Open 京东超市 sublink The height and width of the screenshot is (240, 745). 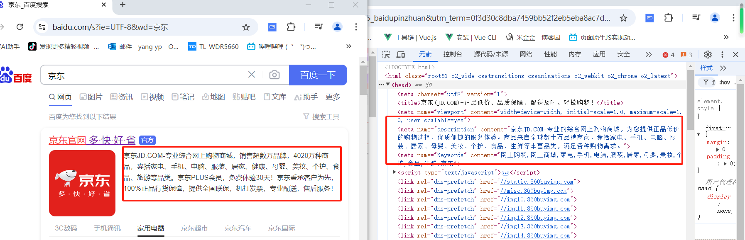(x=194, y=228)
